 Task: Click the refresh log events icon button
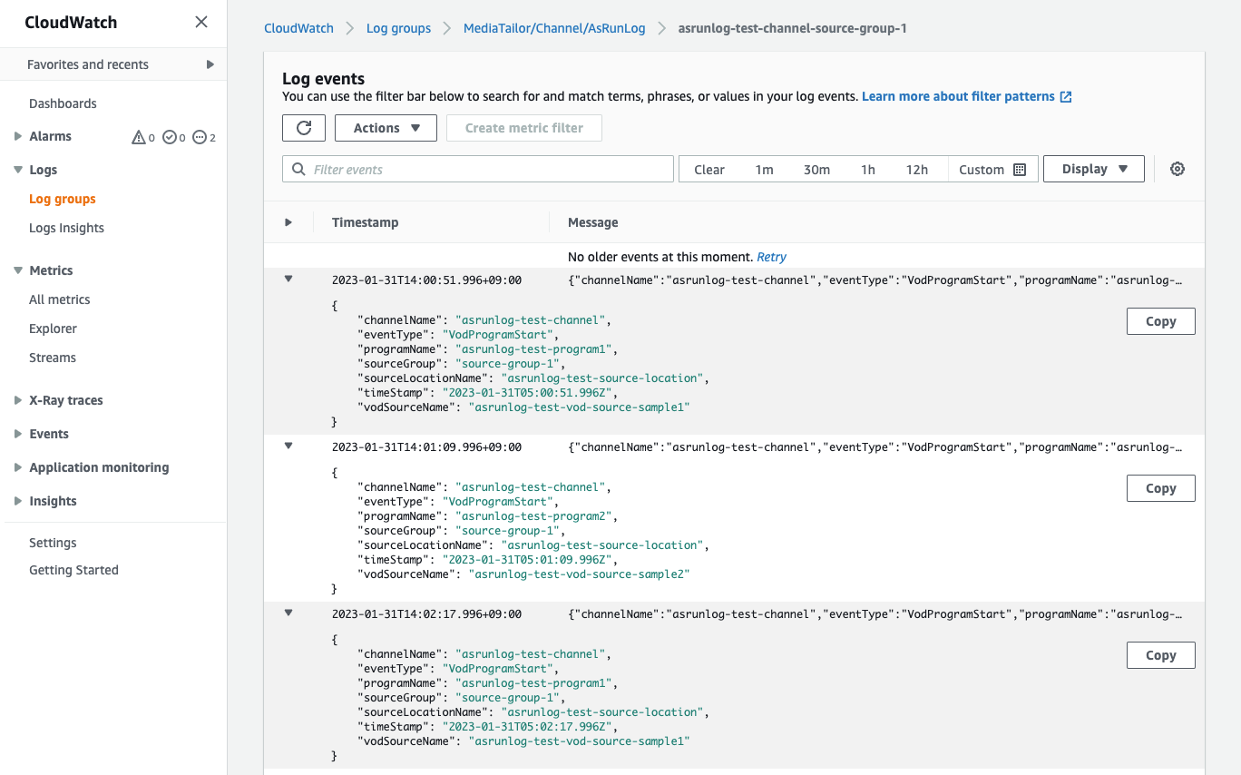point(304,128)
